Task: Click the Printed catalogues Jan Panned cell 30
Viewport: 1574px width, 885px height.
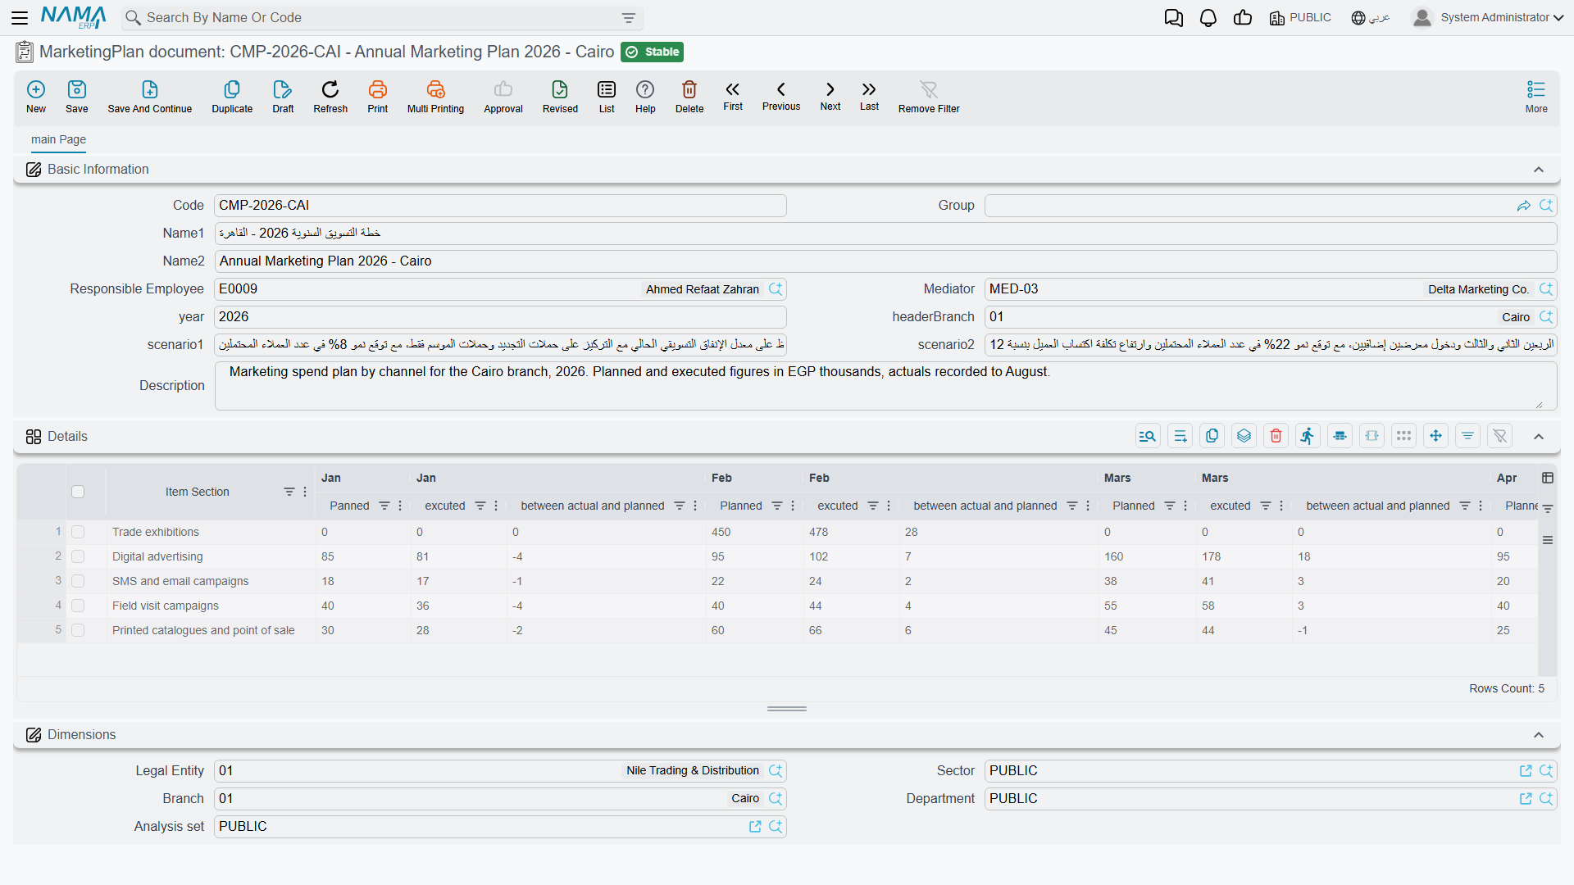Action: pyautogui.click(x=362, y=630)
